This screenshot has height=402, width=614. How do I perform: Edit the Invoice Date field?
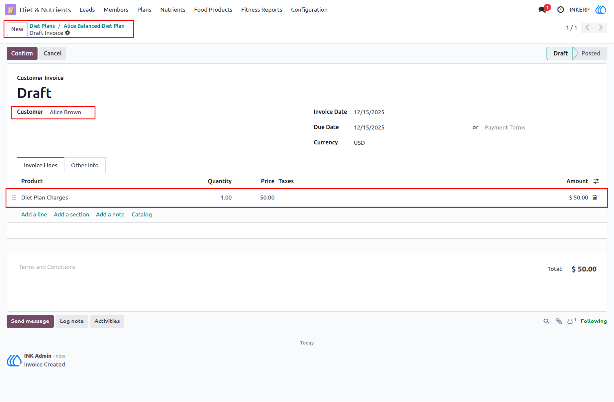point(369,112)
